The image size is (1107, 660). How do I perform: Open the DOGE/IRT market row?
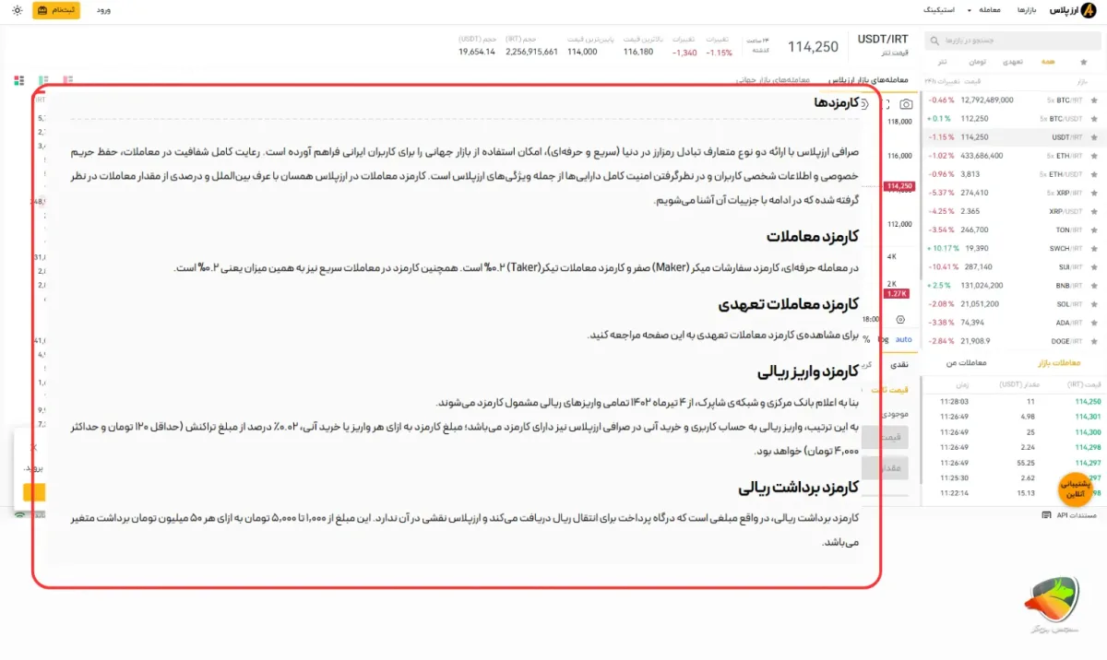click(x=1013, y=341)
